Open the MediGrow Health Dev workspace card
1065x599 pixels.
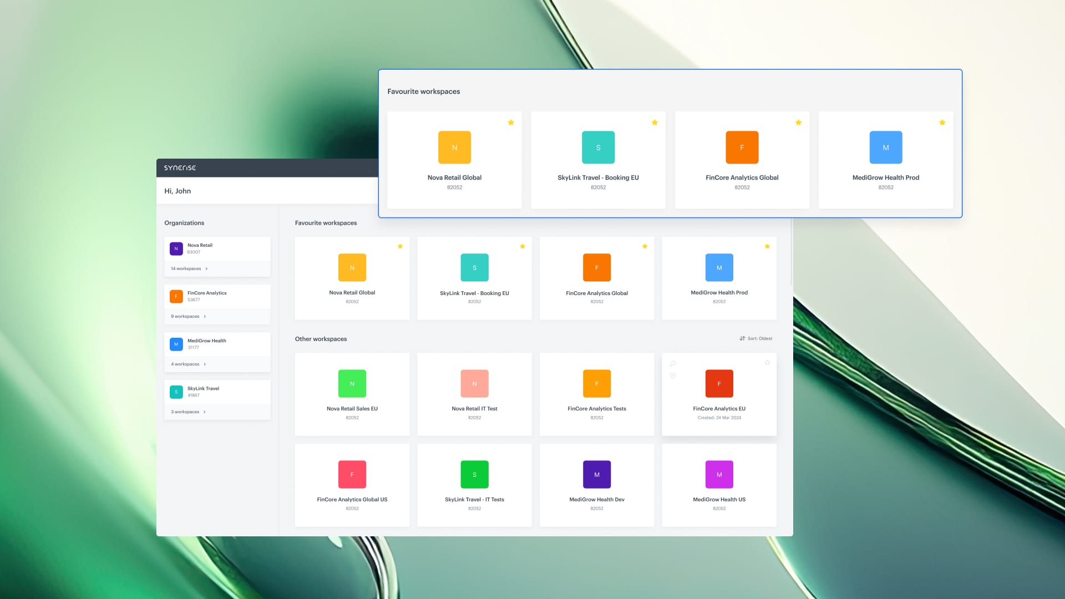(x=597, y=484)
